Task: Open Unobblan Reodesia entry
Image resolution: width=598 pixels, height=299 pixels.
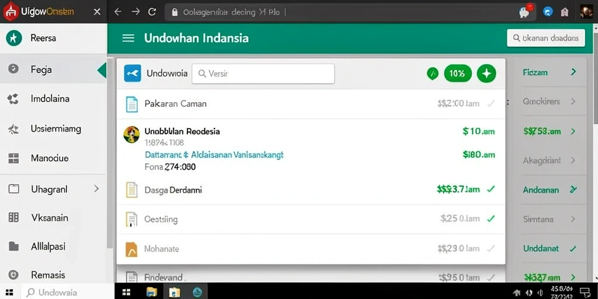Action: (x=182, y=131)
